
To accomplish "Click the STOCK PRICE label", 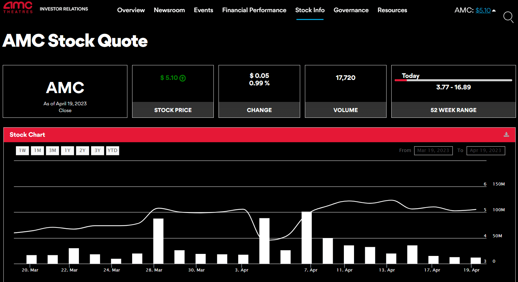I will pos(173,110).
